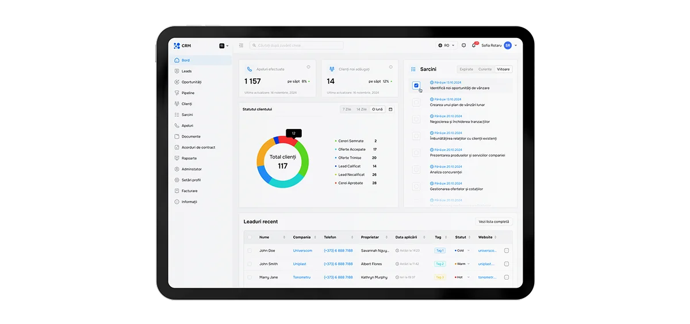The height and width of the screenshot is (324, 690).
Task: Select the Marry Jane row checkbox
Action: (249, 277)
